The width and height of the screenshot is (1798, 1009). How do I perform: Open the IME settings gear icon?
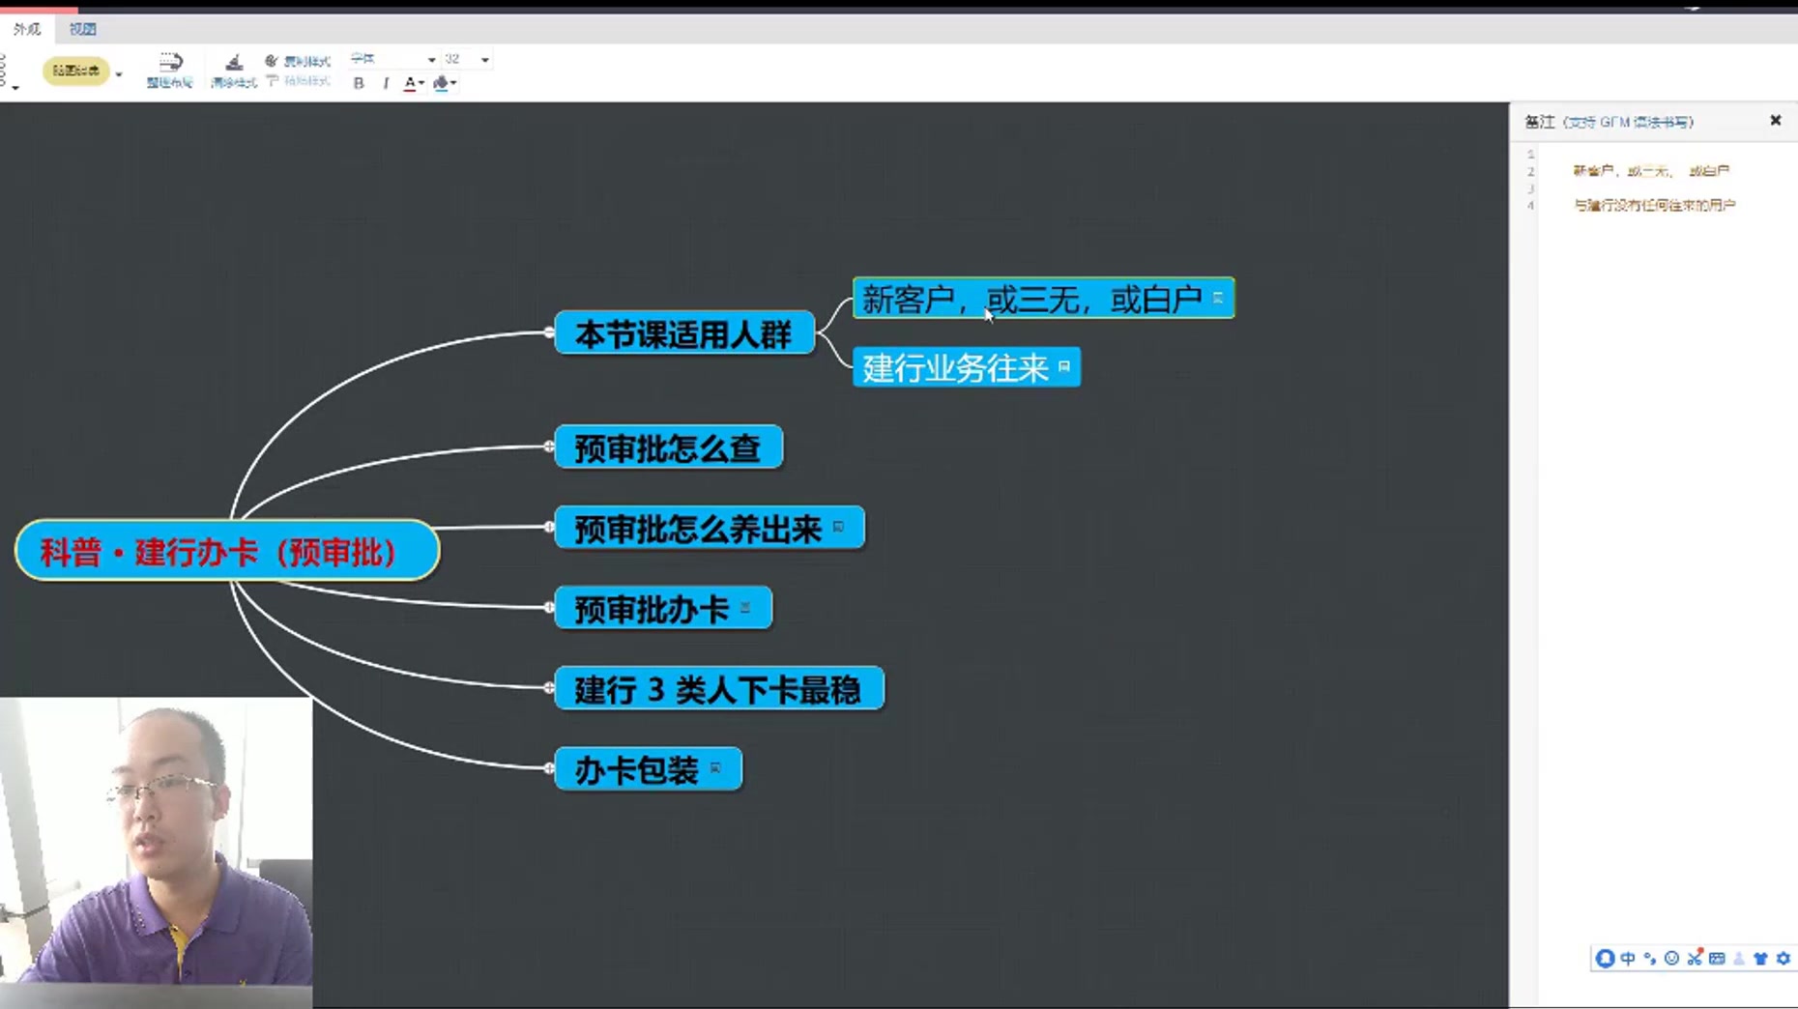[1783, 958]
